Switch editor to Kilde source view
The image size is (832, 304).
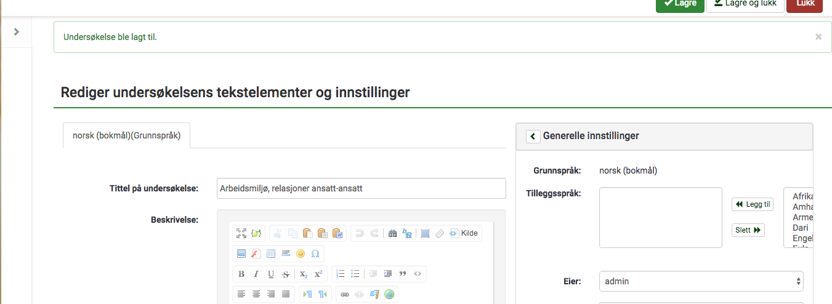pyautogui.click(x=464, y=233)
